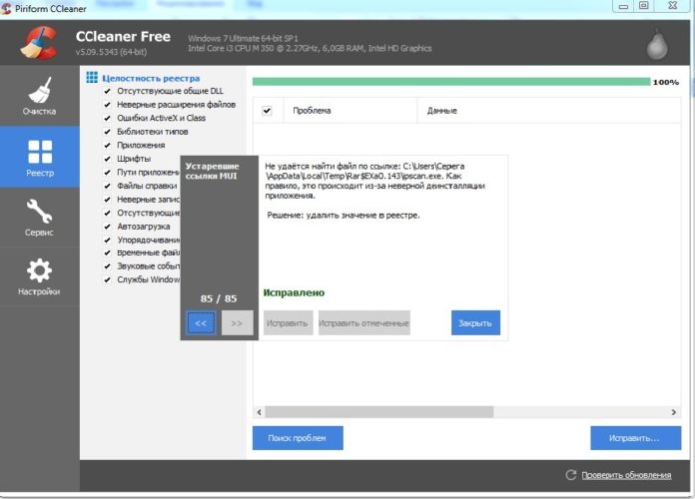Image resolution: width=695 pixels, height=499 pixels.
Task: Click the Исправлено status text
Action: coord(294,293)
